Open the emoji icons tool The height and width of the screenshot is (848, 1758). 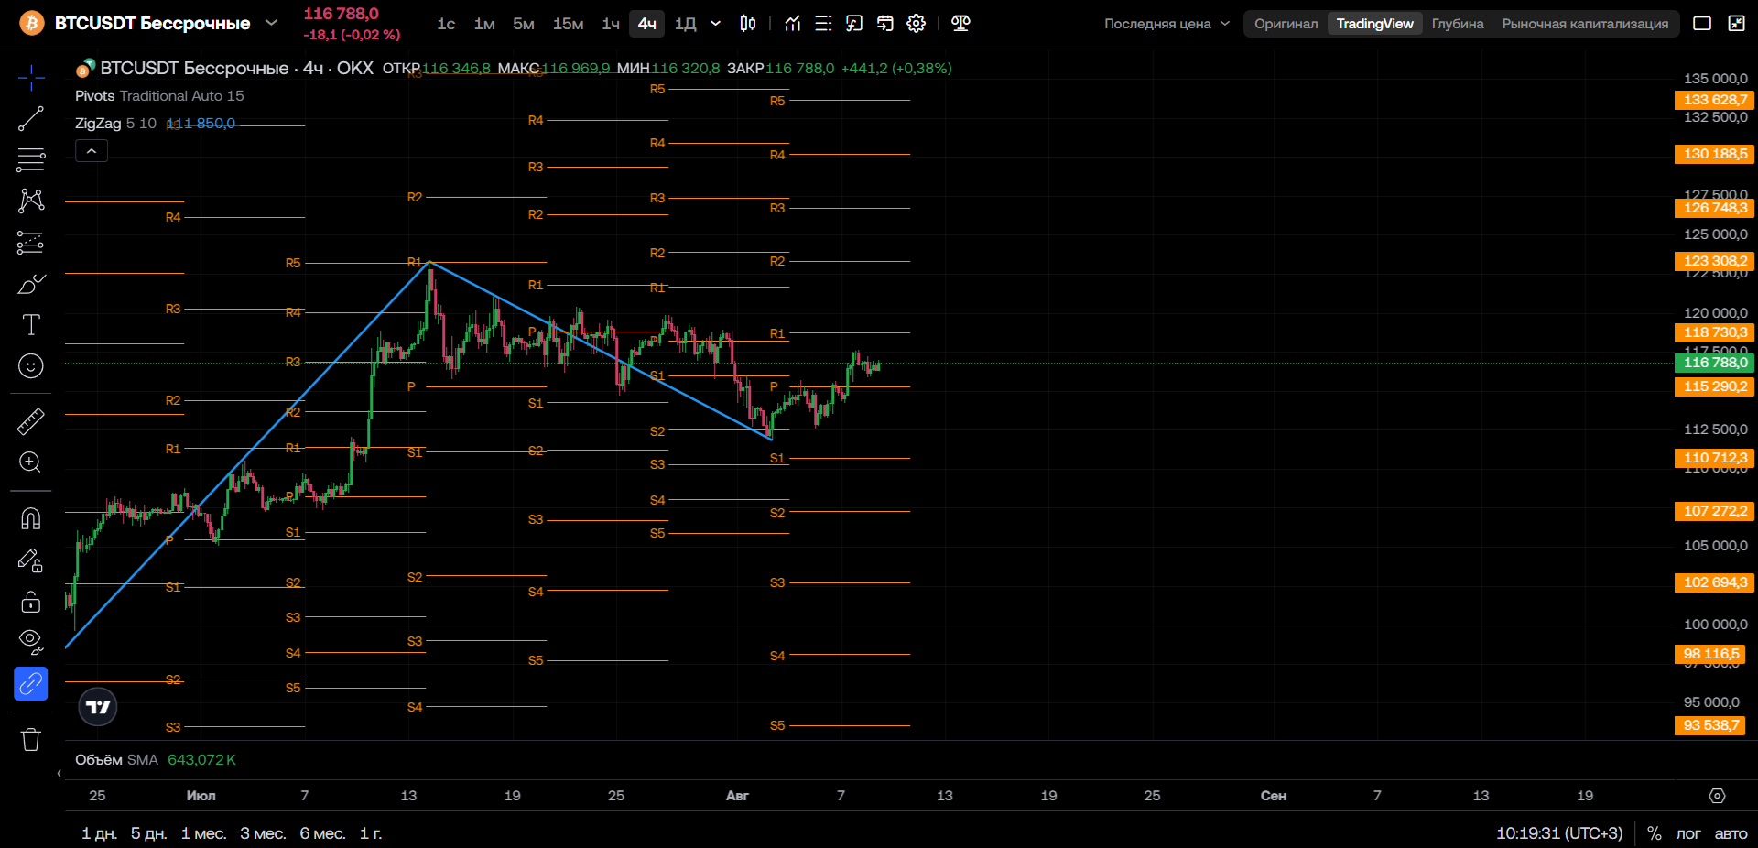click(31, 366)
